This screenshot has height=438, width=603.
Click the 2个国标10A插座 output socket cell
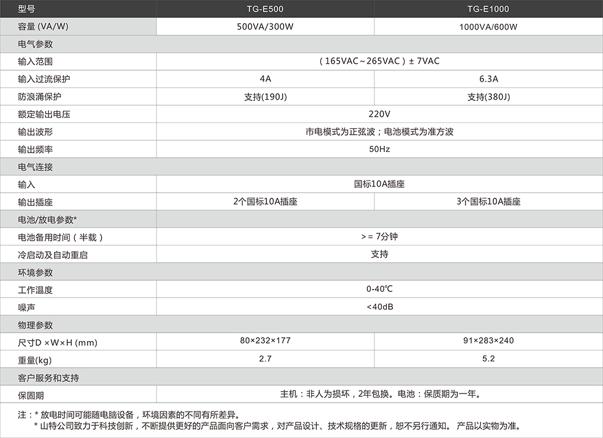click(265, 201)
